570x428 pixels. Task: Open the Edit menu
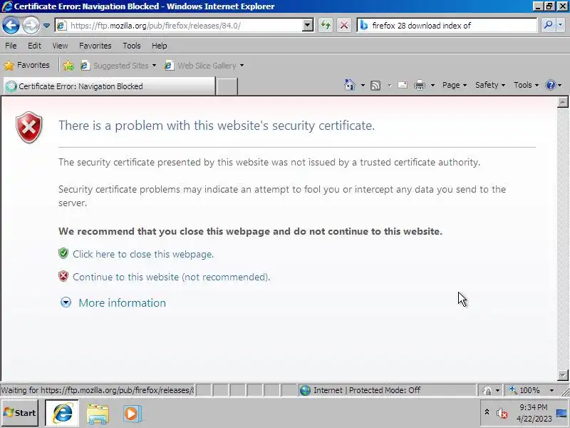34,46
